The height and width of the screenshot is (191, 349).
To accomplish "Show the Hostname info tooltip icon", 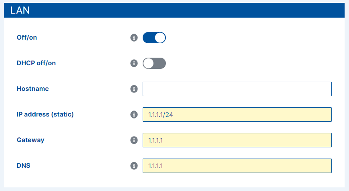I will click(x=134, y=89).
